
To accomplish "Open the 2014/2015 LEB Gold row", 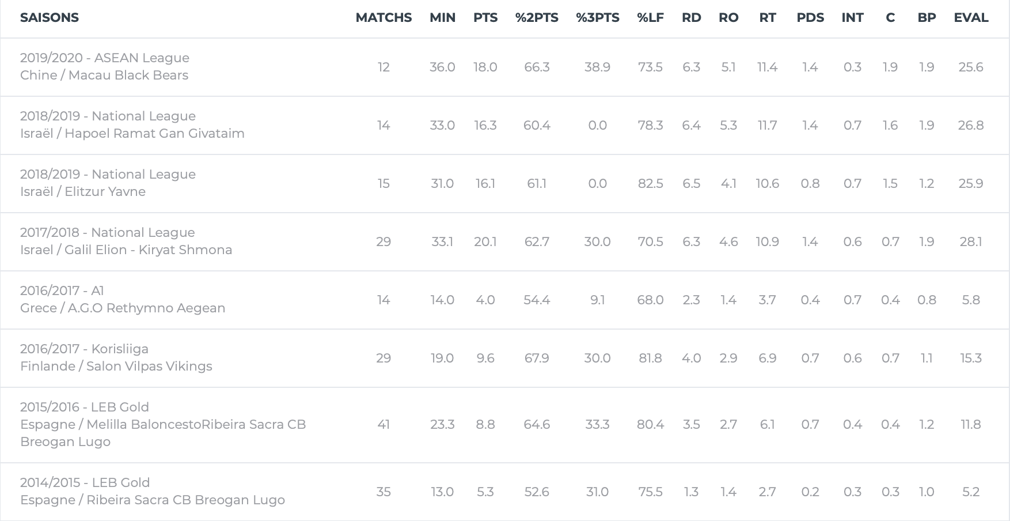I will pyautogui.click(x=505, y=492).
